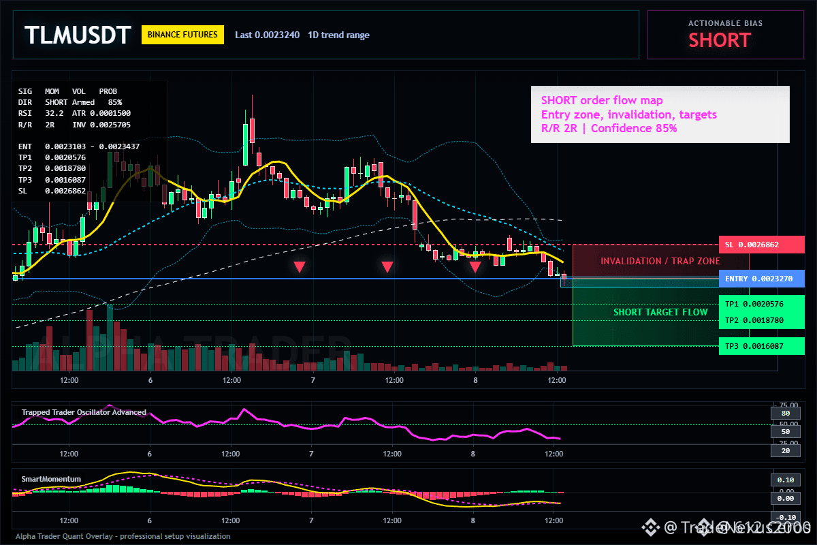Click the Last 0.0023240 price text

(267, 35)
